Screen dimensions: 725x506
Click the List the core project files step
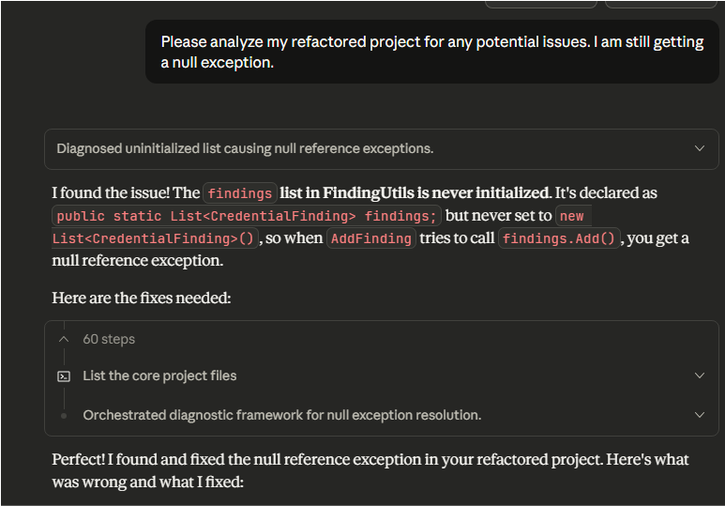coord(159,376)
